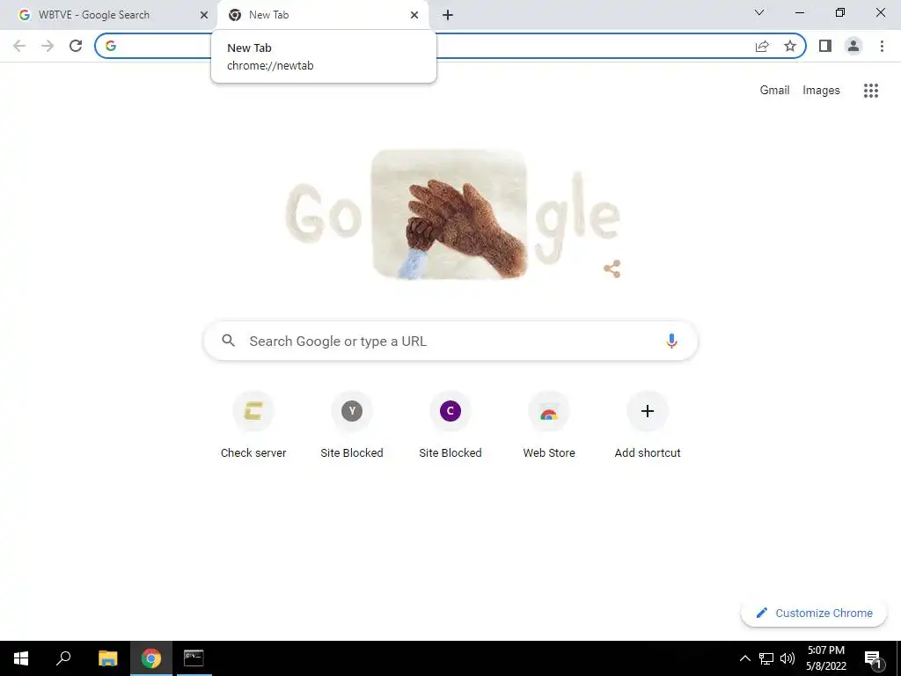Go back using the back arrow

19,46
